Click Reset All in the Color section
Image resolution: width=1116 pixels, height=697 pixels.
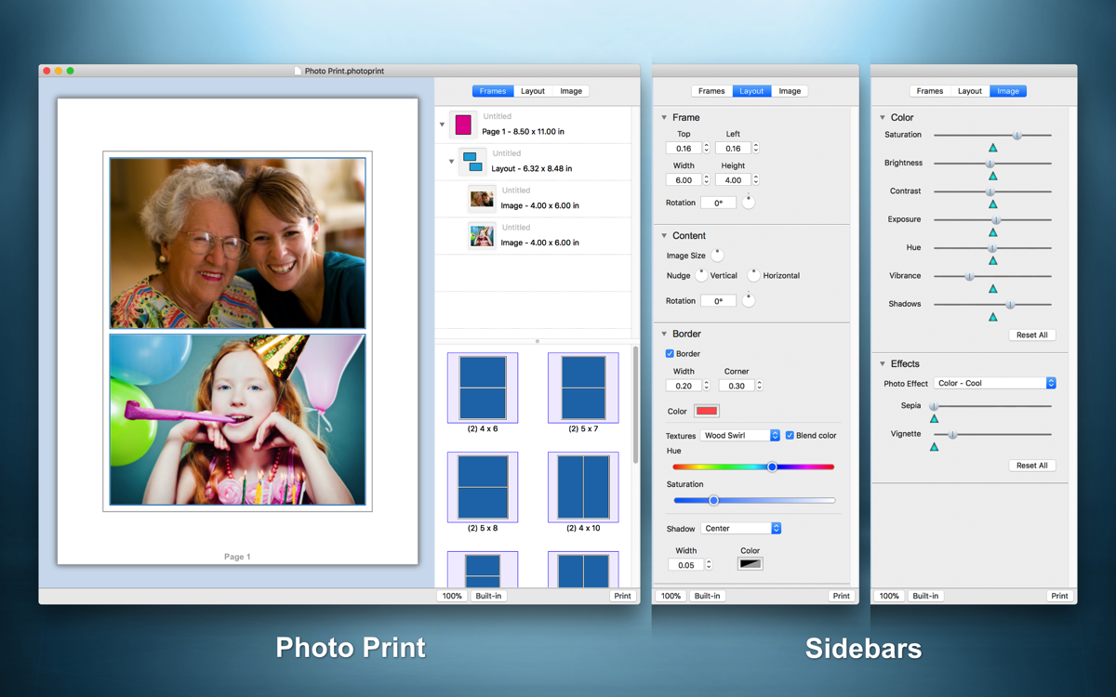tap(1031, 334)
